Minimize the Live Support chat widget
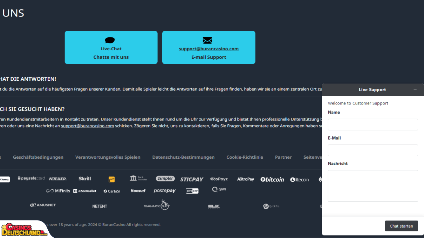 pos(415,90)
